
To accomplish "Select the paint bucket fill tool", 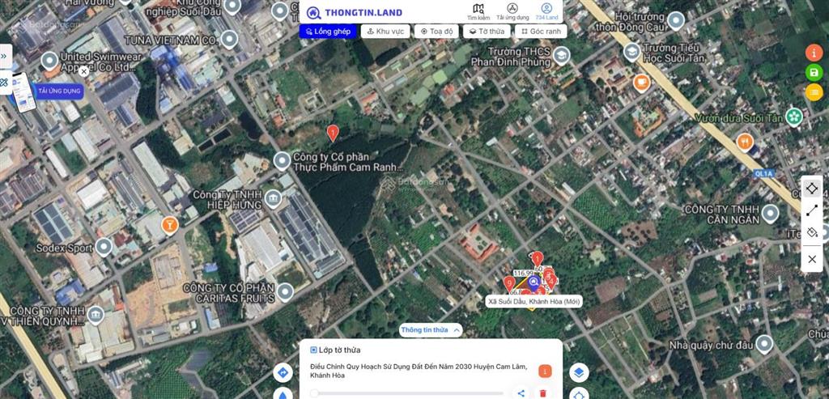I will pos(811,232).
